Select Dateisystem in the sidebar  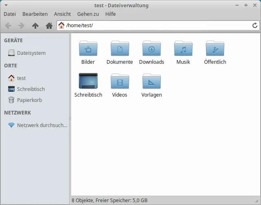tap(31, 53)
